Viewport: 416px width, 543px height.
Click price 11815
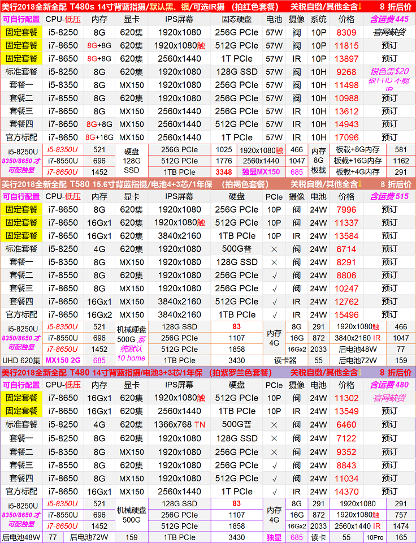[x=346, y=46]
